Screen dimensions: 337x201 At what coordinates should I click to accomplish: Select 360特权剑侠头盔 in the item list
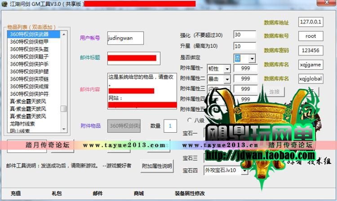34,49
